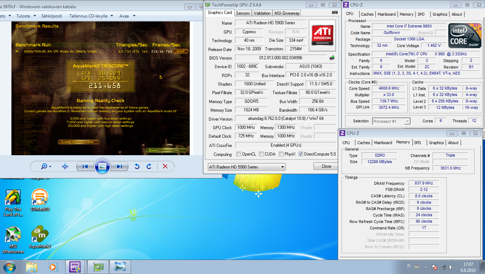Click the ATI Radeon logo in GPU-Z
Image resolution: width=485 pixels, height=274 pixels.
pyautogui.click(x=323, y=35)
